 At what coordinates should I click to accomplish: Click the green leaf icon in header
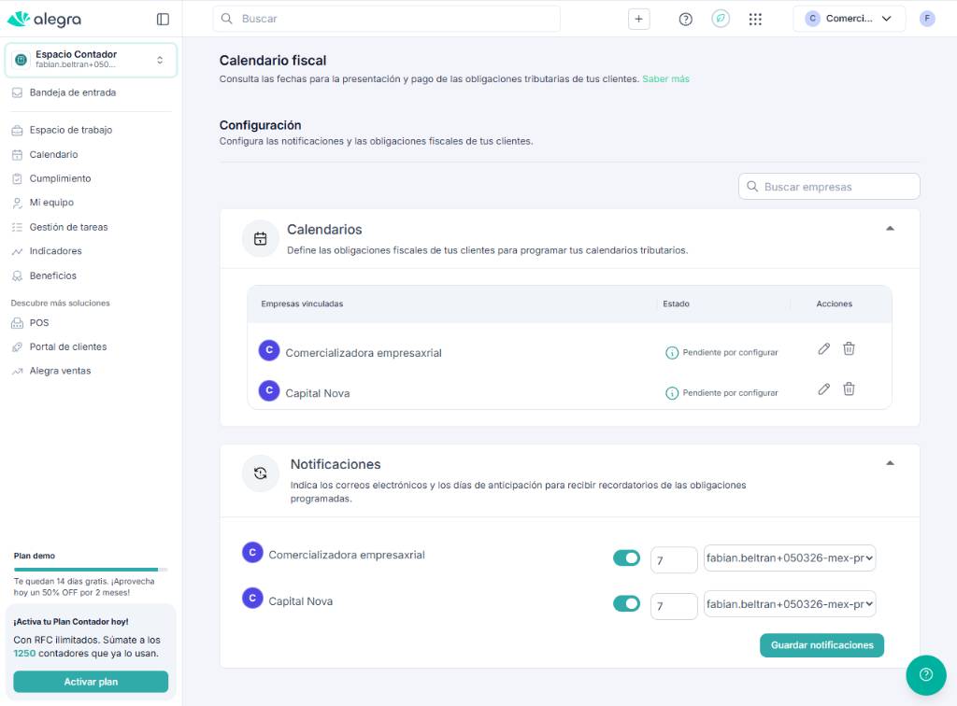tap(720, 19)
